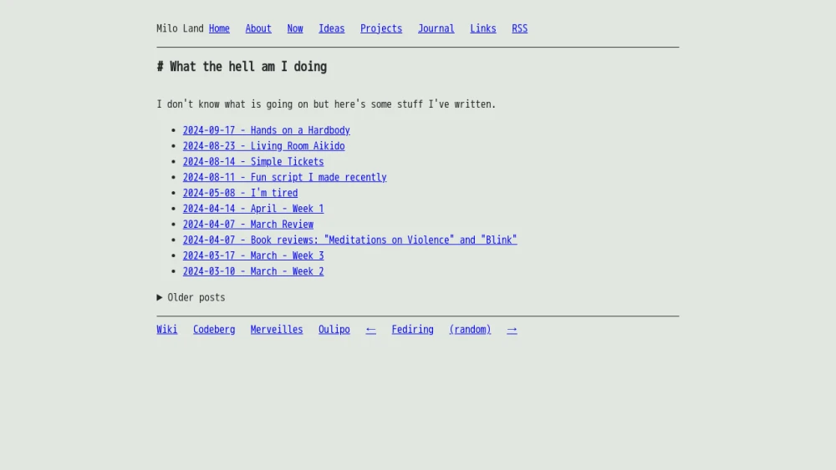Read the Hands on a Hardbody post
The width and height of the screenshot is (836, 470).
pyautogui.click(x=266, y=130)
